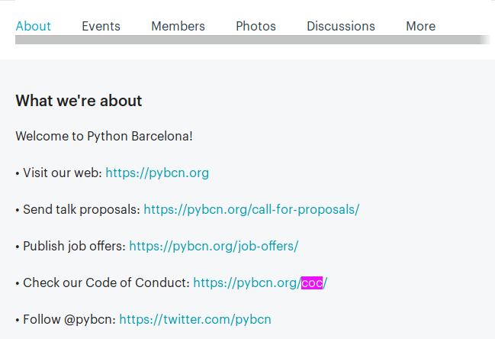Click the horizontal scrollbar under the tabs

[252, 40]
